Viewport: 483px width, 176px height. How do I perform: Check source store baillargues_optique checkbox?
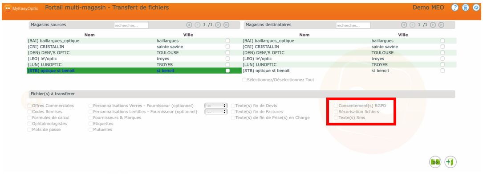227,40
